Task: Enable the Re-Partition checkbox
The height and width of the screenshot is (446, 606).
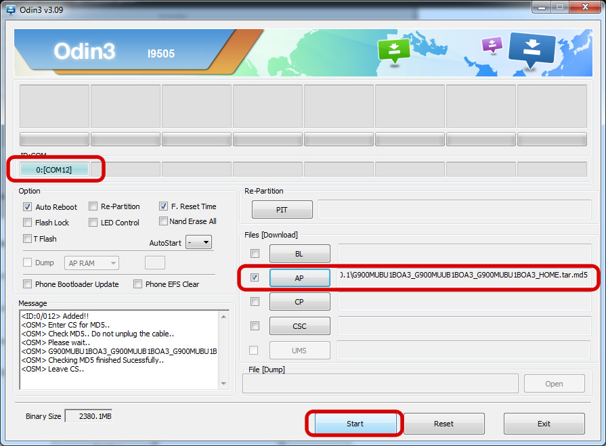Action: point(93,206)
